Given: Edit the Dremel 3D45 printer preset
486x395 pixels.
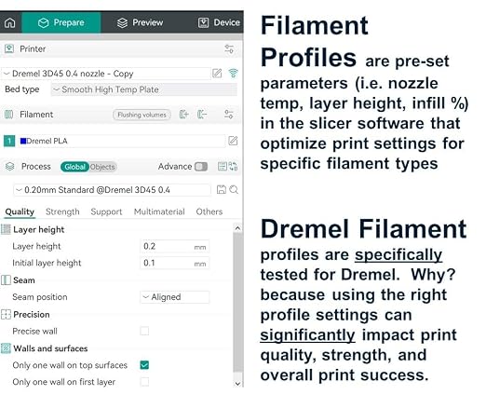Looking at the screenshot, I should (217, 74).
